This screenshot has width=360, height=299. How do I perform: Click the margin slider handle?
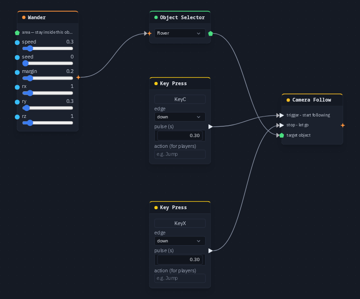pyautogui.click(x=30, y=78)
